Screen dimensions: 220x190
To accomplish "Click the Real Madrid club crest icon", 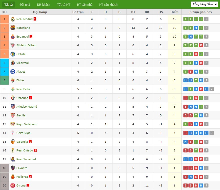I will (13, 19).
